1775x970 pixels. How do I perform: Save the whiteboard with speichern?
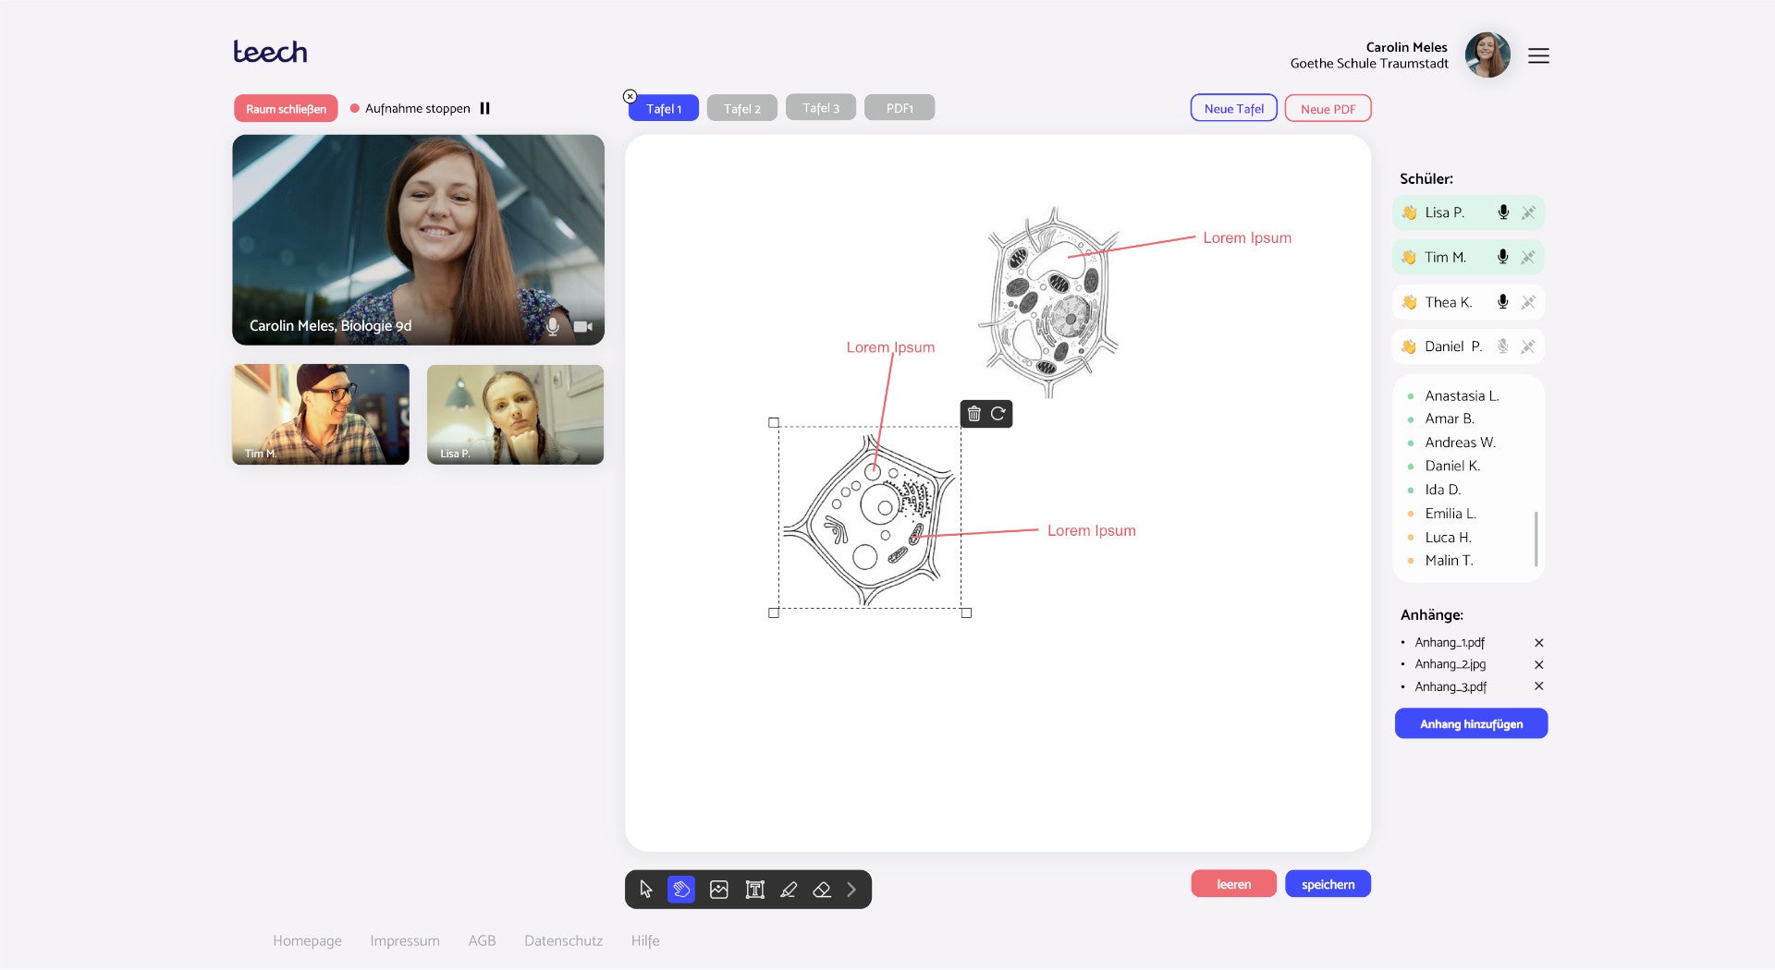pos(1328,883)
